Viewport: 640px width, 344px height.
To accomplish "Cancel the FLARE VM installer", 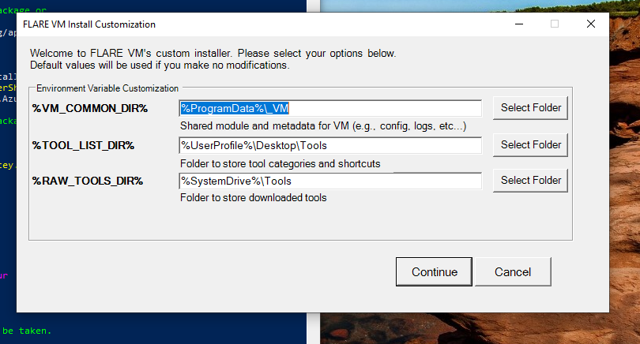I will [513, 272].
